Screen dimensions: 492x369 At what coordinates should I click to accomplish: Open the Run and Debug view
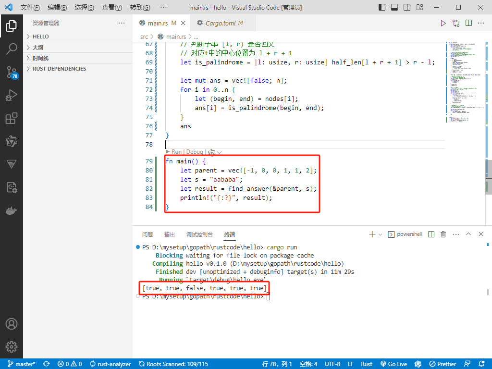pyautogui.click(x=12, y=95)
